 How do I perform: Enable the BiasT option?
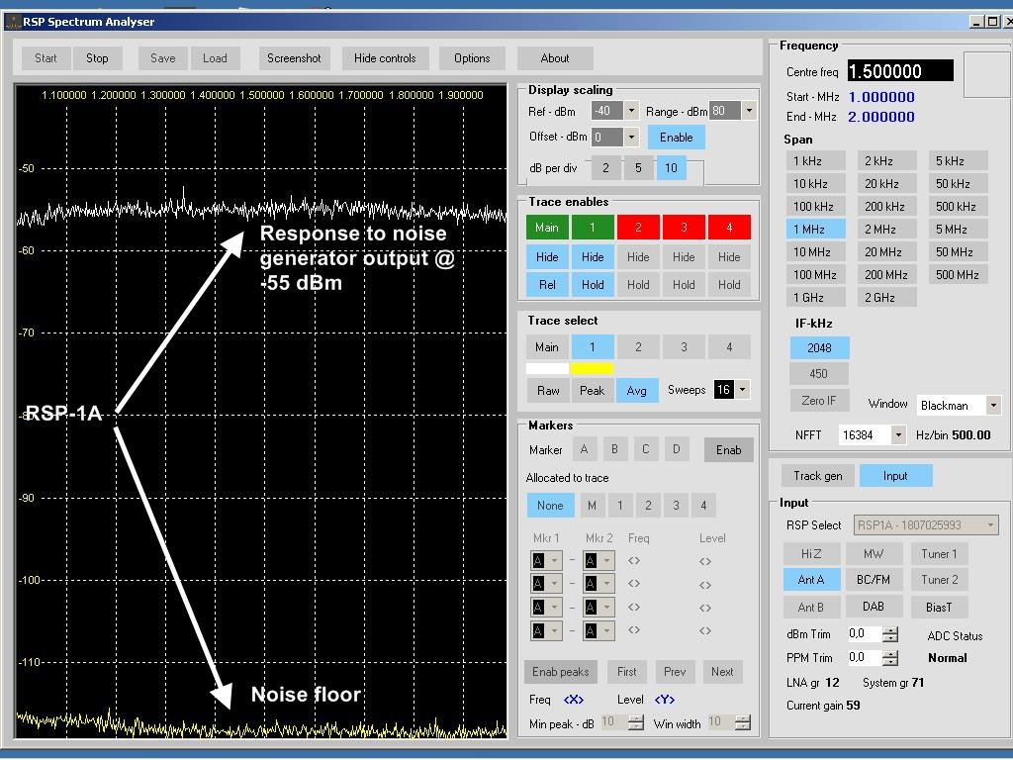tap(939, 607)
